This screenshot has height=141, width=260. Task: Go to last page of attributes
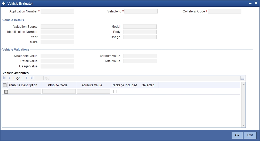(x=32, y=78)
